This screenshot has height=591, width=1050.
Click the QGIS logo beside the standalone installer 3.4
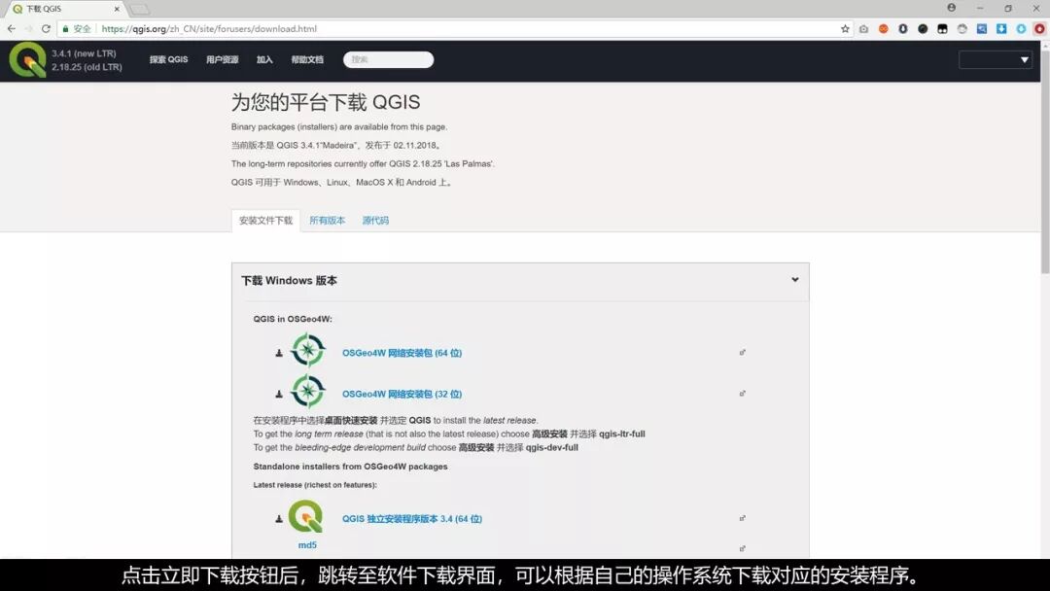pyautogui.click(x=306, y=516)
